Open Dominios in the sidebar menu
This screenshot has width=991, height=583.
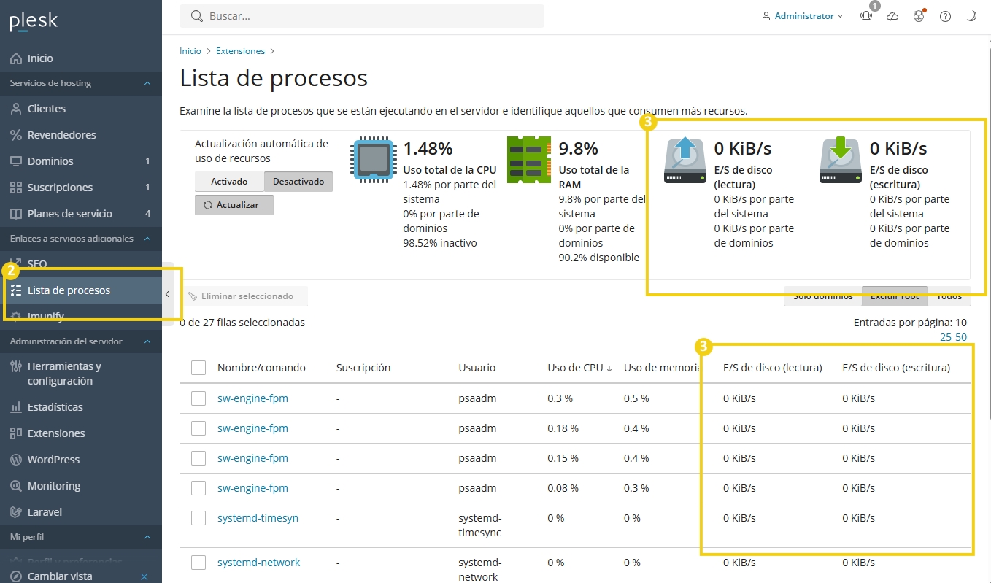pos(50,161)
